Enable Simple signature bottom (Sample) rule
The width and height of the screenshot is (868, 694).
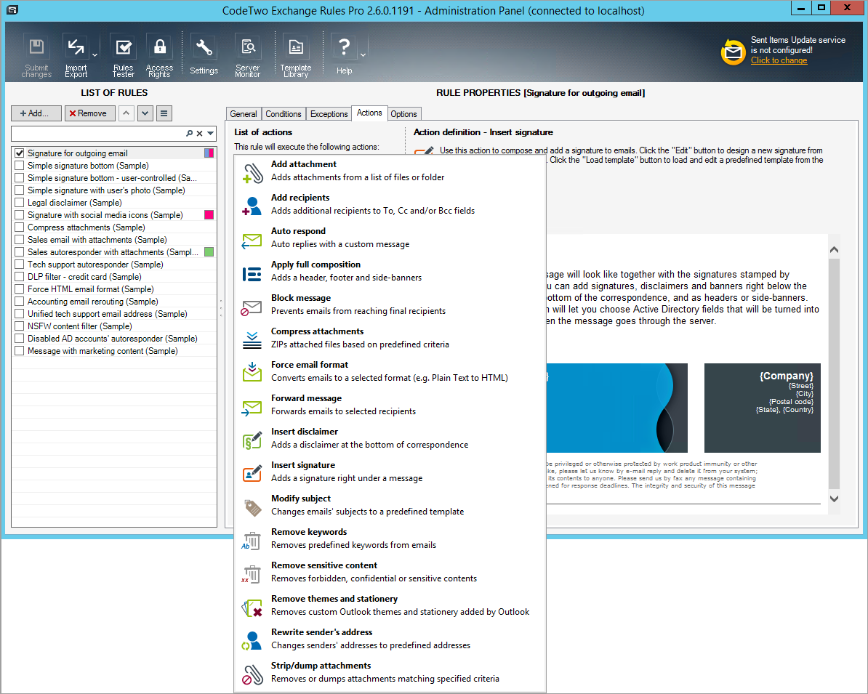click(20, 166)
